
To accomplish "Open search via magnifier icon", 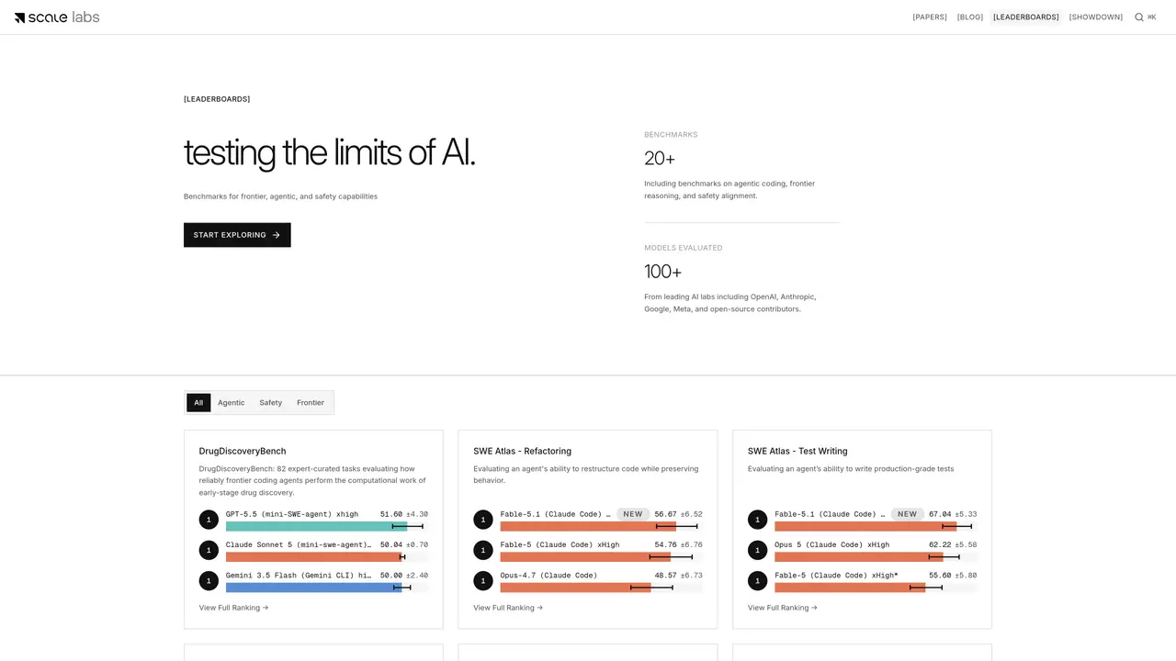I will (x=1139, y=17).
